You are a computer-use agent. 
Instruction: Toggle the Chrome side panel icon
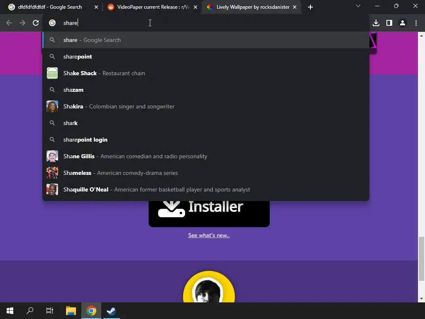(389, 23)
